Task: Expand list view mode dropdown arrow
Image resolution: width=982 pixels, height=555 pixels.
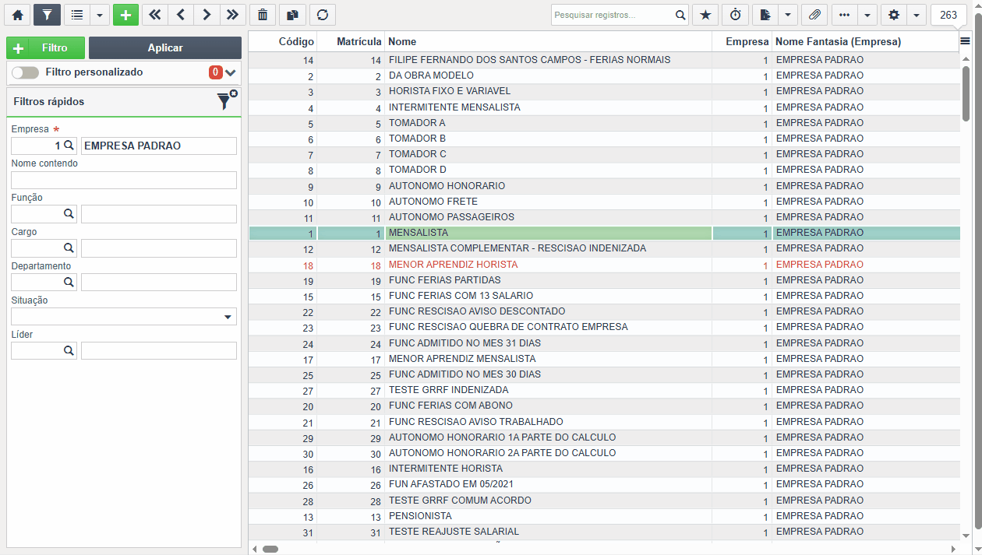Action: click(100, 15)
